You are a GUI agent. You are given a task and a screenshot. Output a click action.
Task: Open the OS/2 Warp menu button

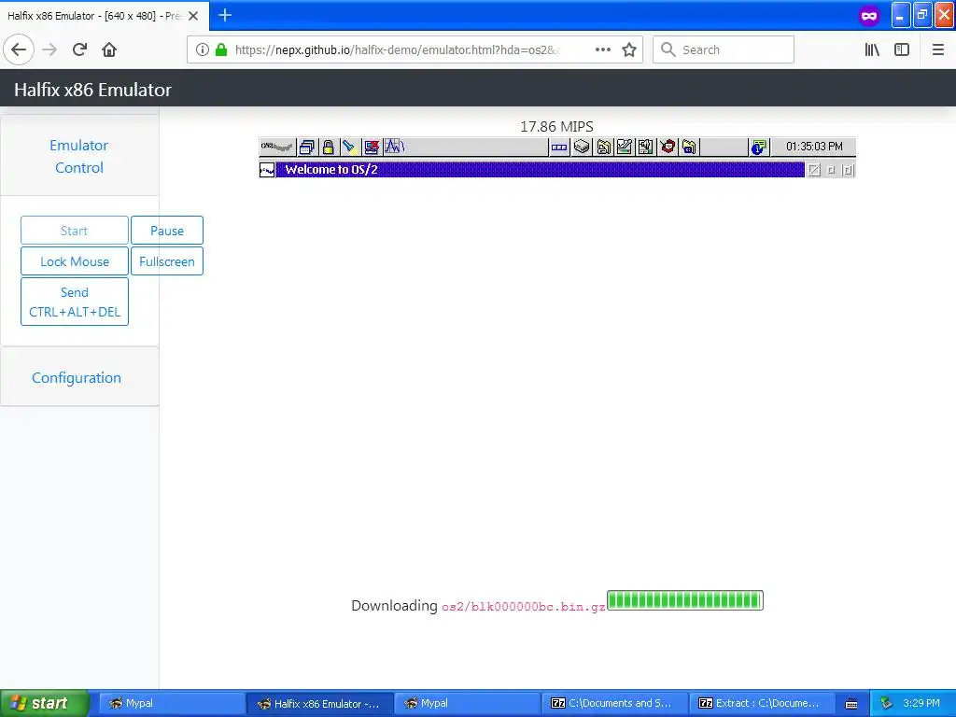(277, 147)
